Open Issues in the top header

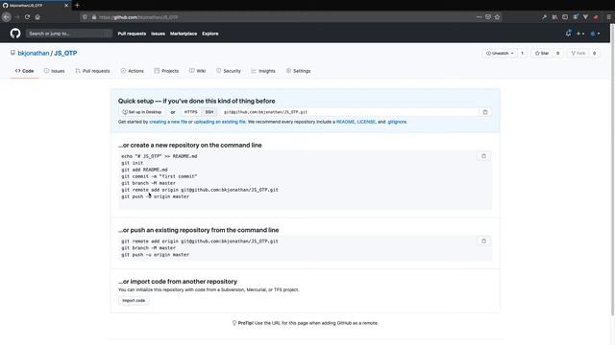point(158,34)
